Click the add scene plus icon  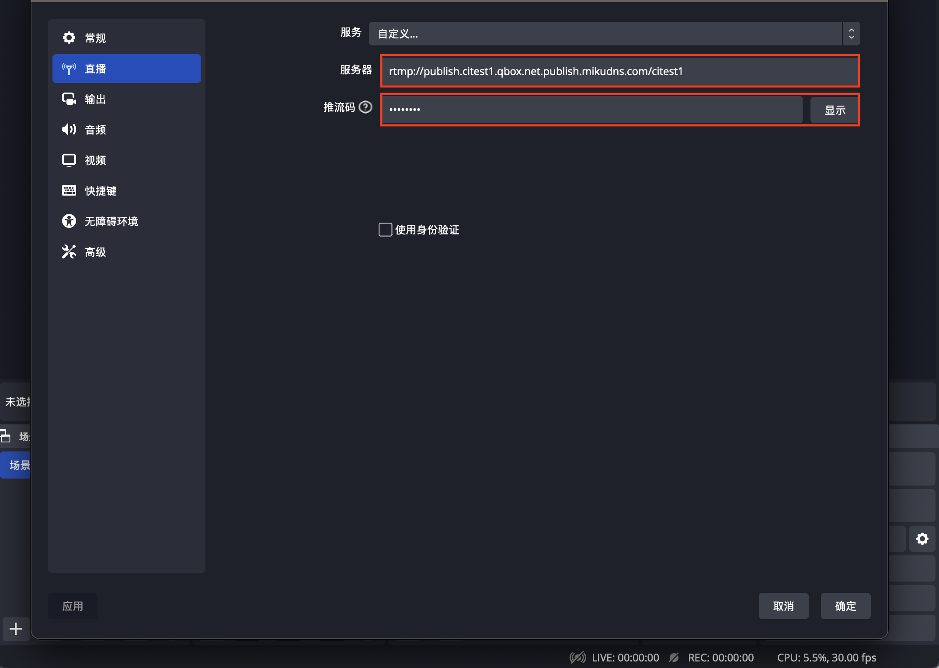(16, 629)
